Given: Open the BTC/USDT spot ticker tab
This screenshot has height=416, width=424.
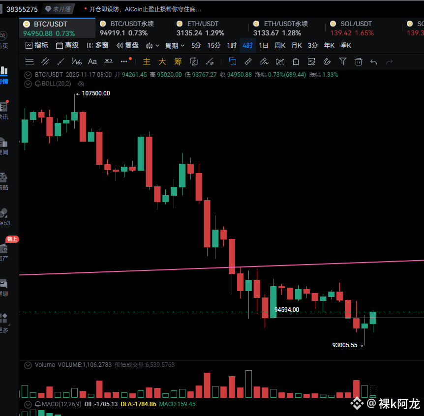Looking at the screenshot, I should tap(57, 29).
